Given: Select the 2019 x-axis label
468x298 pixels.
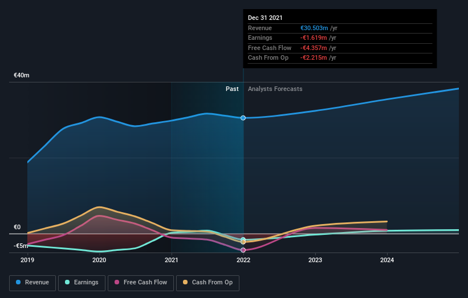Looking at the screenshot, I should (27, 260).
